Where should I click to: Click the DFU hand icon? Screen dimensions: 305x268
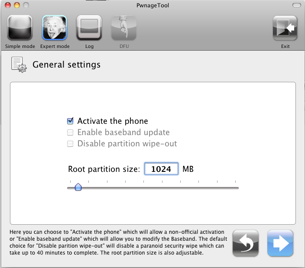coord(124,28)
